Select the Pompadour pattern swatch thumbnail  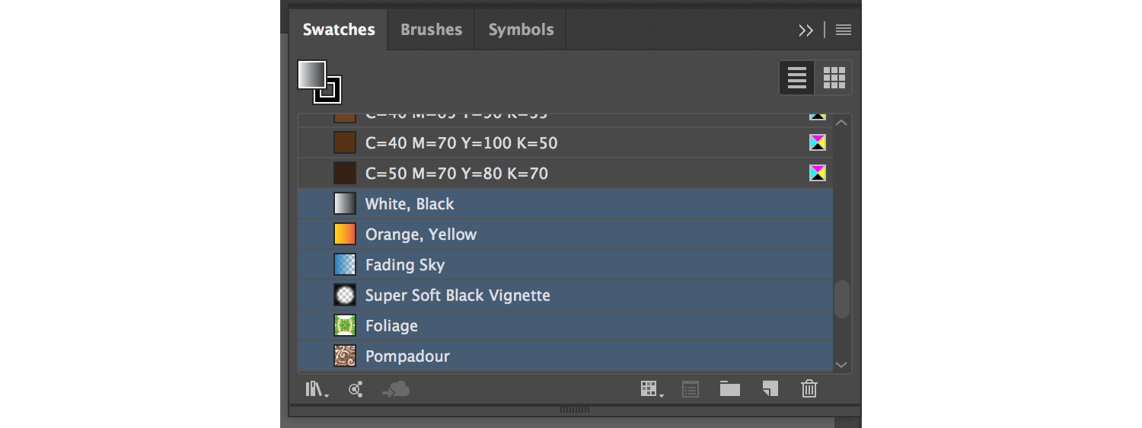tap(345, 356)
